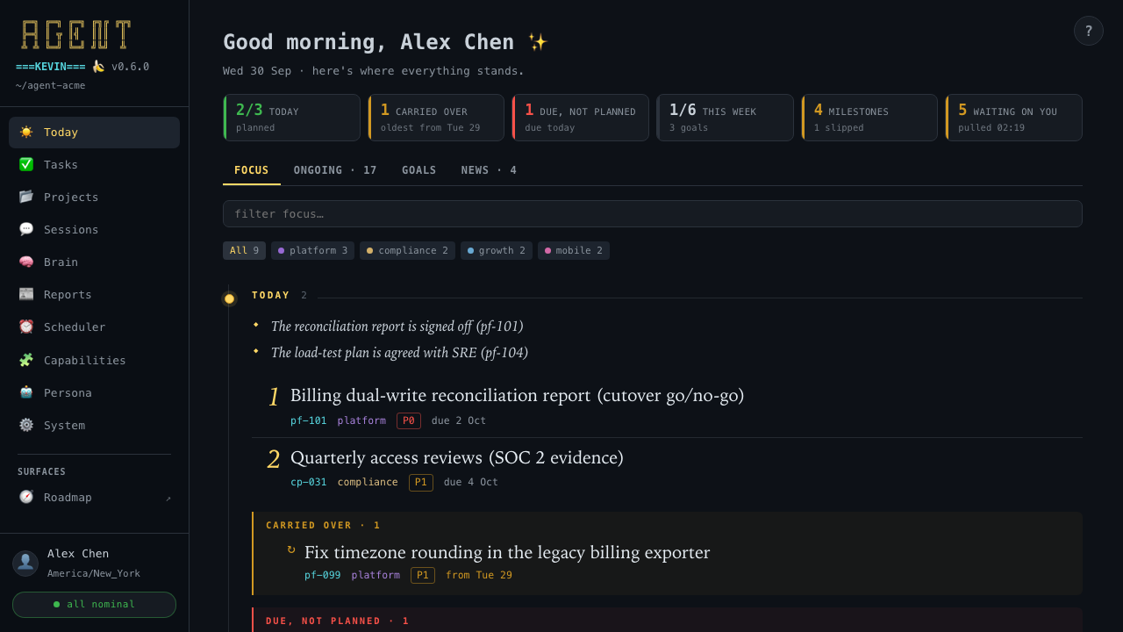The height and width of the screenshot is (632, 1123).
Task: Click the filter focus input field
Action: point(653,213)
